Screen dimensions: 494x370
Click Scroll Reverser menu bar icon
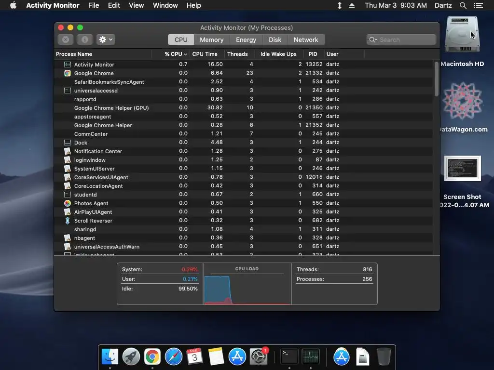coord(339,5)
